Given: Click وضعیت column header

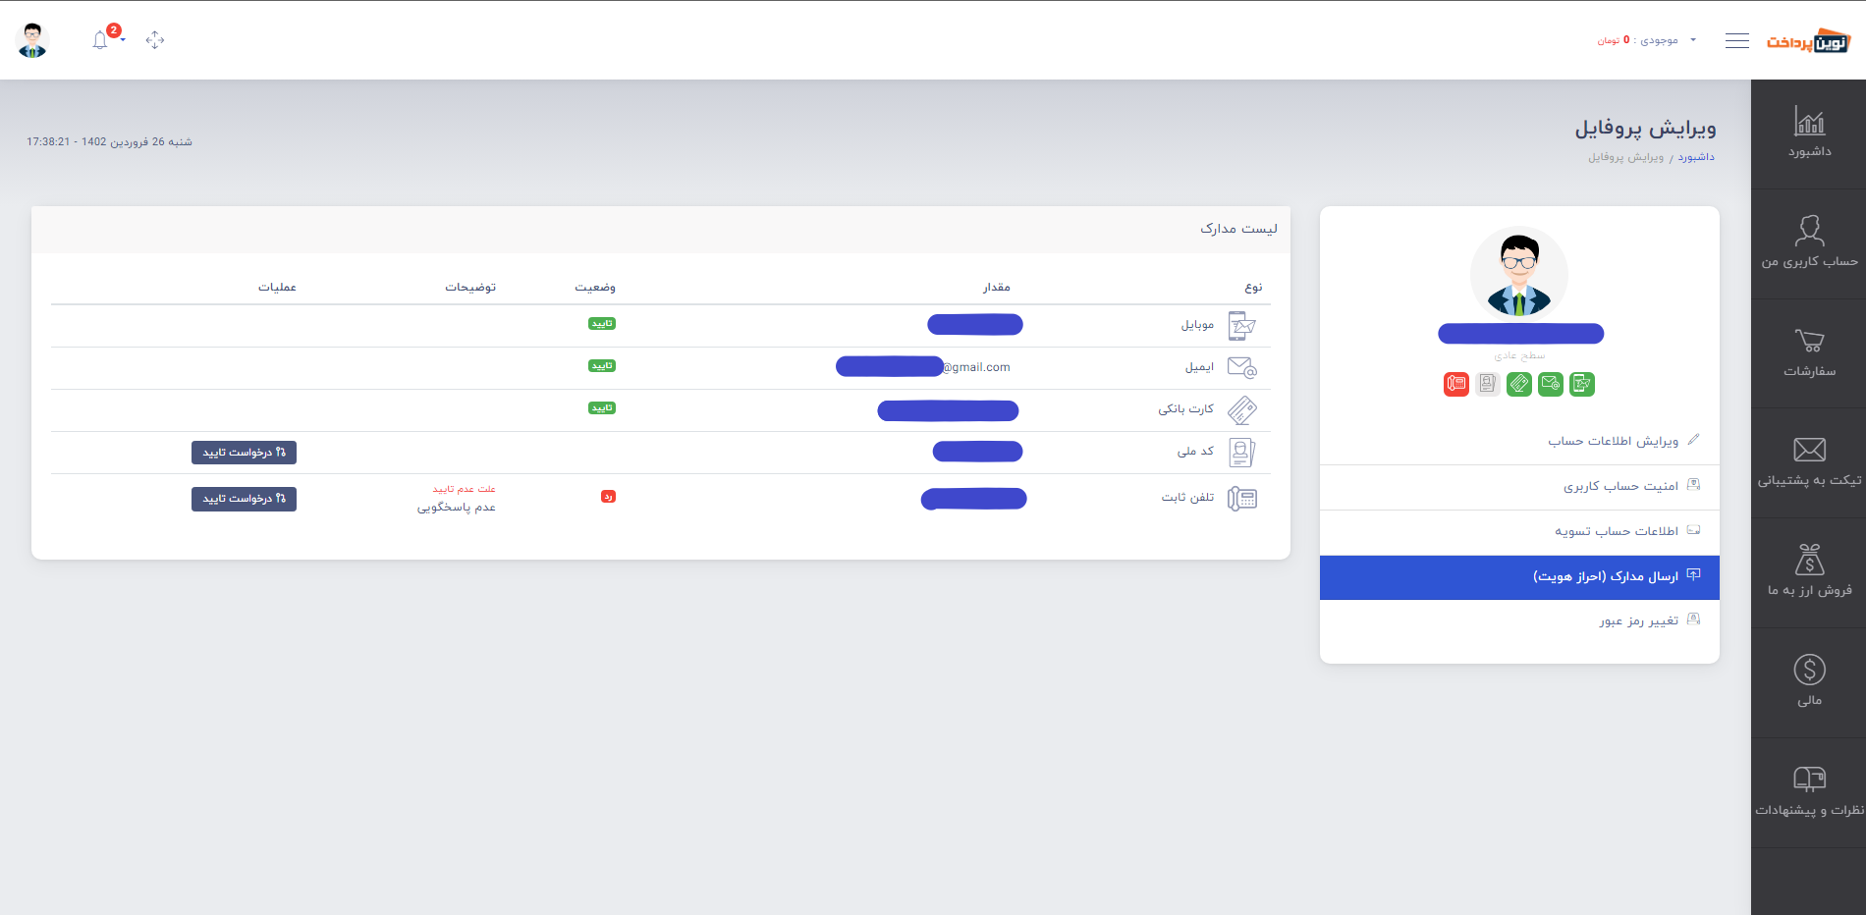Looking at the screenshot, I should click(595, 288).
